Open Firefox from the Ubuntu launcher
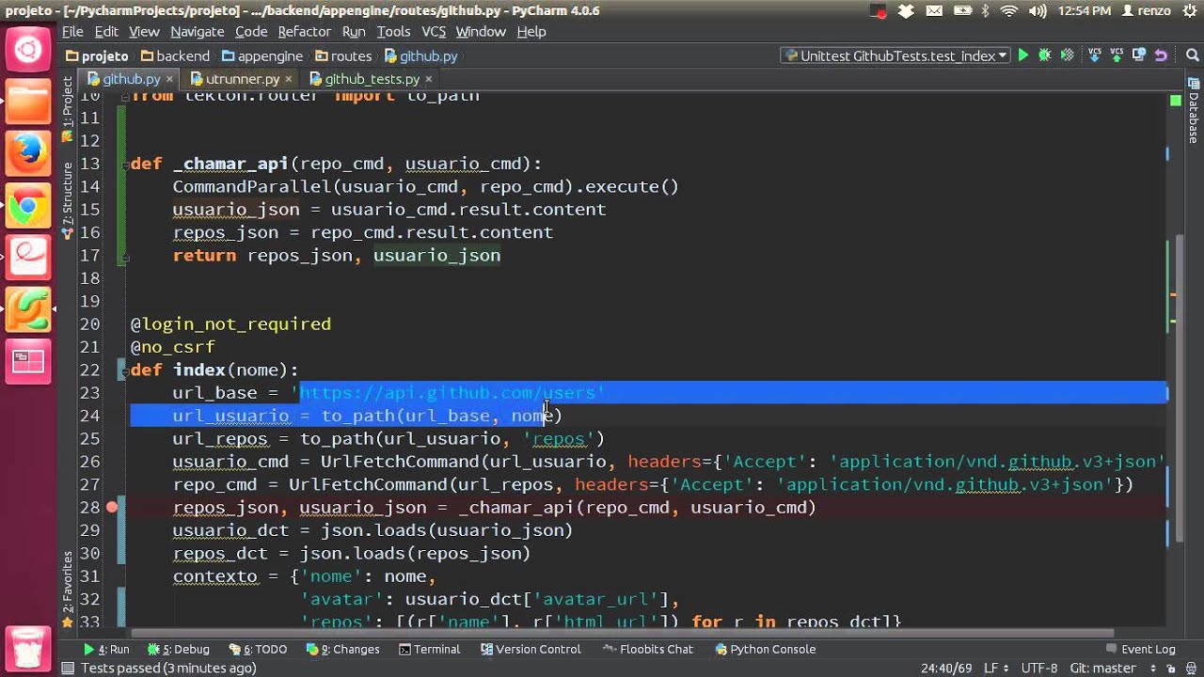The image size is (1204, 677). tap(28, 151)
